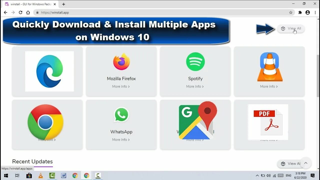Open the Chrome profile avatar

pos(308,12)
